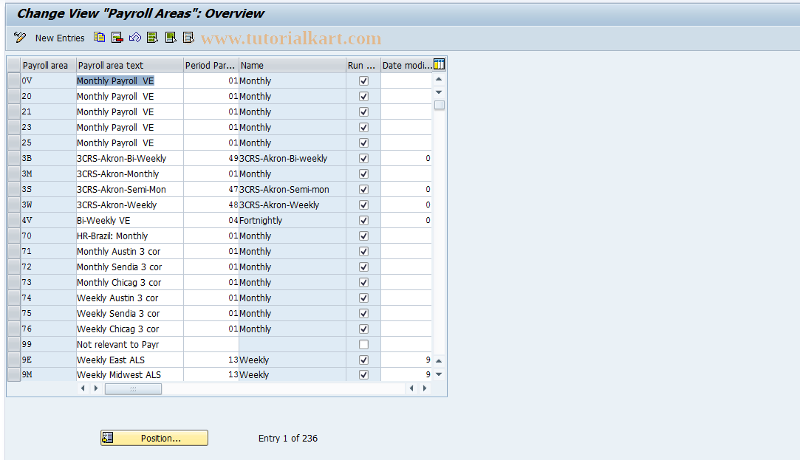Click the 'Not relevant to Payr' text field
The width and height of the screenshot is (800, 460).
[129, 344]
